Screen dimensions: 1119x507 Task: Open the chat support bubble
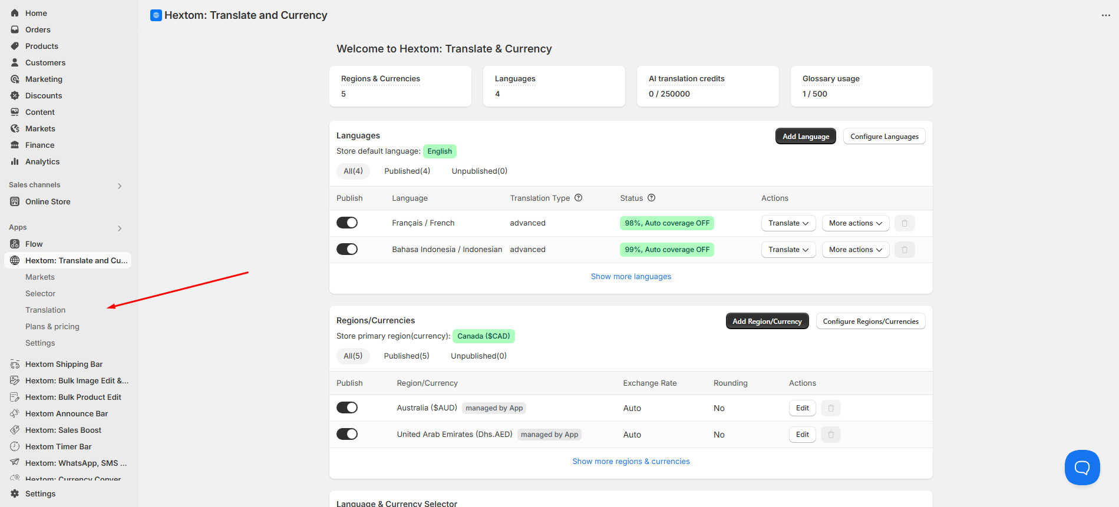tap(1082, 468)
